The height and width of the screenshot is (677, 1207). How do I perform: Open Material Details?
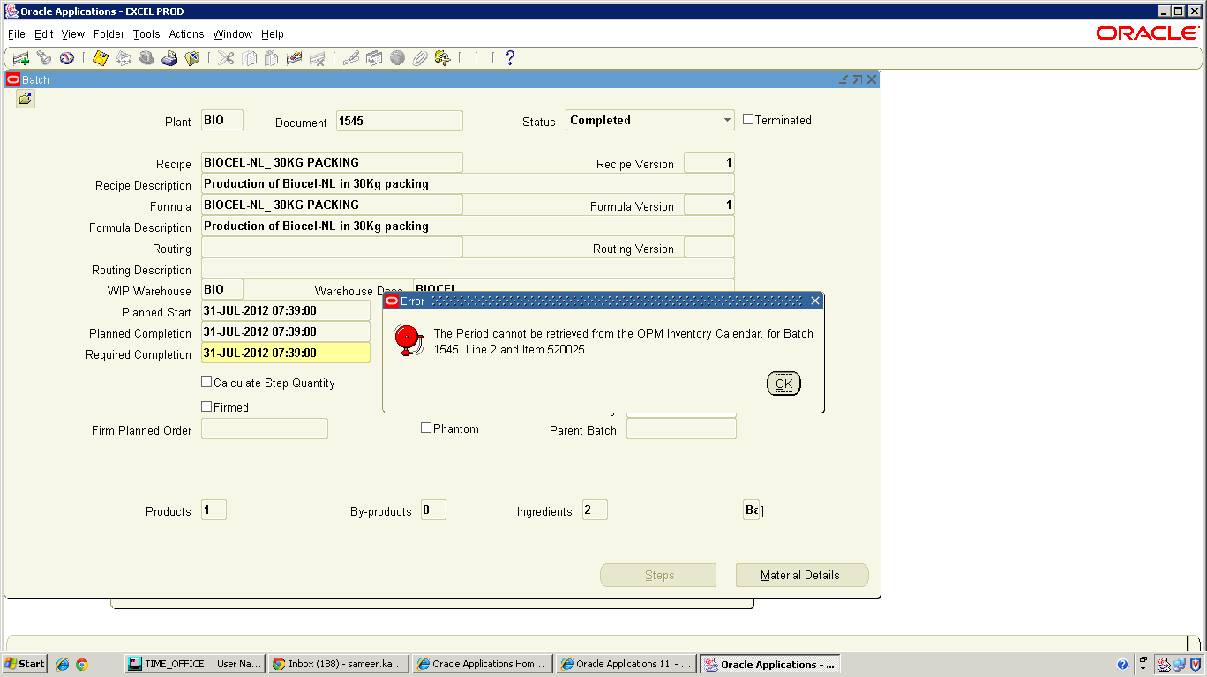(802, 576)
